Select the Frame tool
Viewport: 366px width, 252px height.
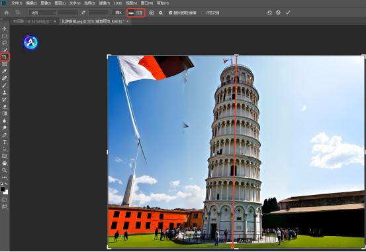point(4,64)
